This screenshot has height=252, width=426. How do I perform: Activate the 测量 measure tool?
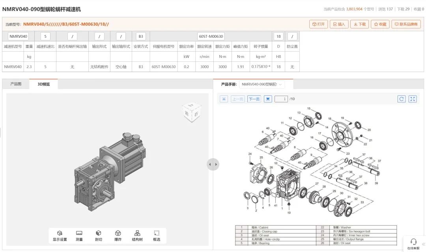tap(79, 236)
